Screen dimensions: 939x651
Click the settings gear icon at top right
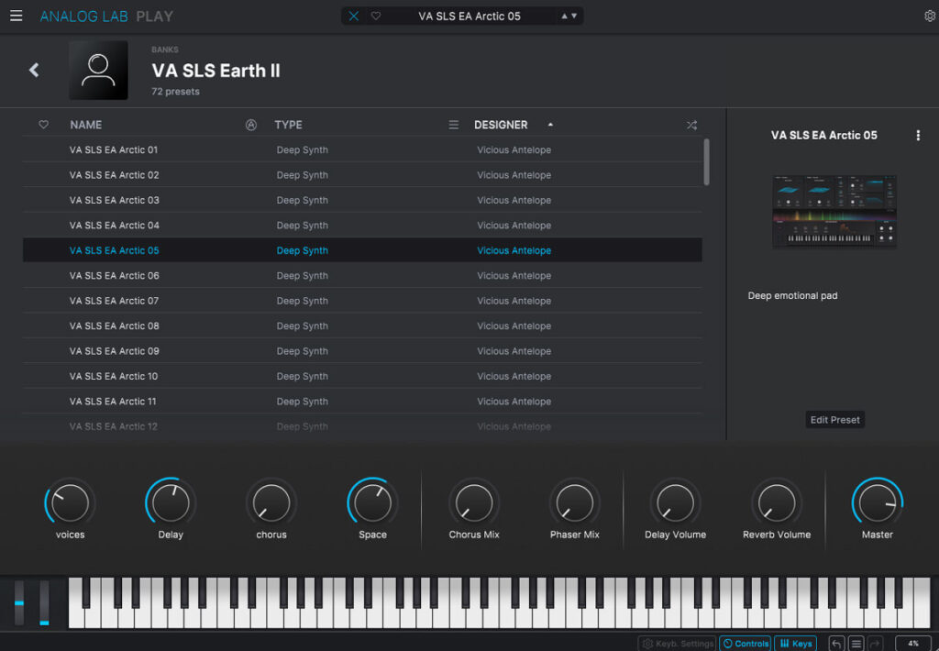[x=930, y=16]
